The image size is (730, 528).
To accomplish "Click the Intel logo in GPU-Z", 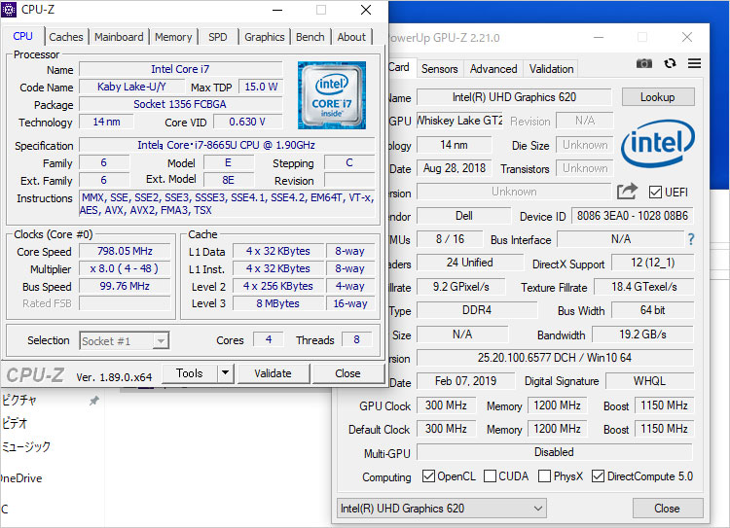I will tap(657, 143).
